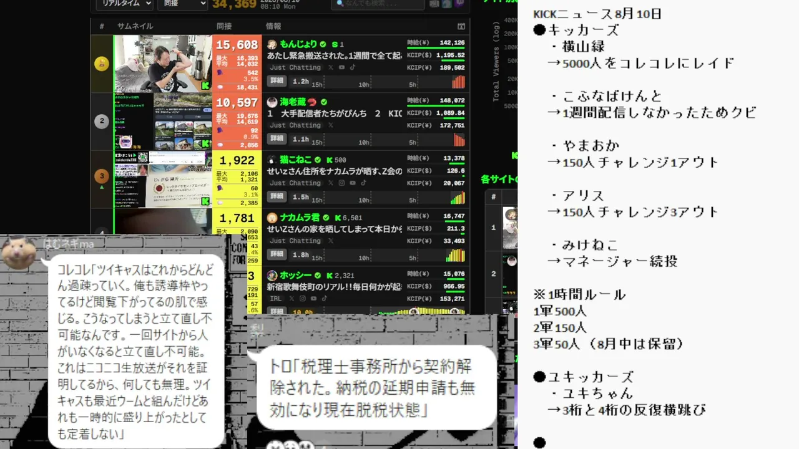The width and height of the screenshot is (799, 449).
Task: Click もんじょり's avatar icon
Action: [272, 44]
